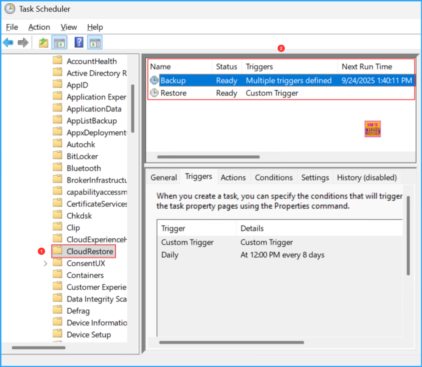This screenshot has height=367, width=422.
Task: Select the Device Informatio tree item
Action: [96, 323]
